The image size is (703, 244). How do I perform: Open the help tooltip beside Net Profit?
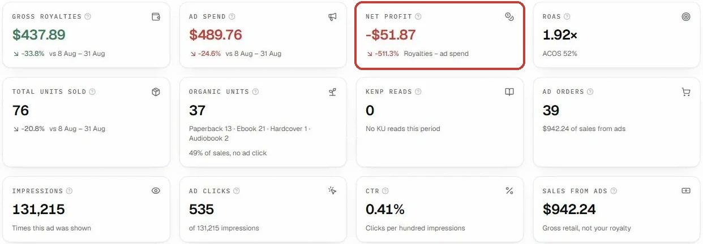pyautogui.click(x=418, y=17)
